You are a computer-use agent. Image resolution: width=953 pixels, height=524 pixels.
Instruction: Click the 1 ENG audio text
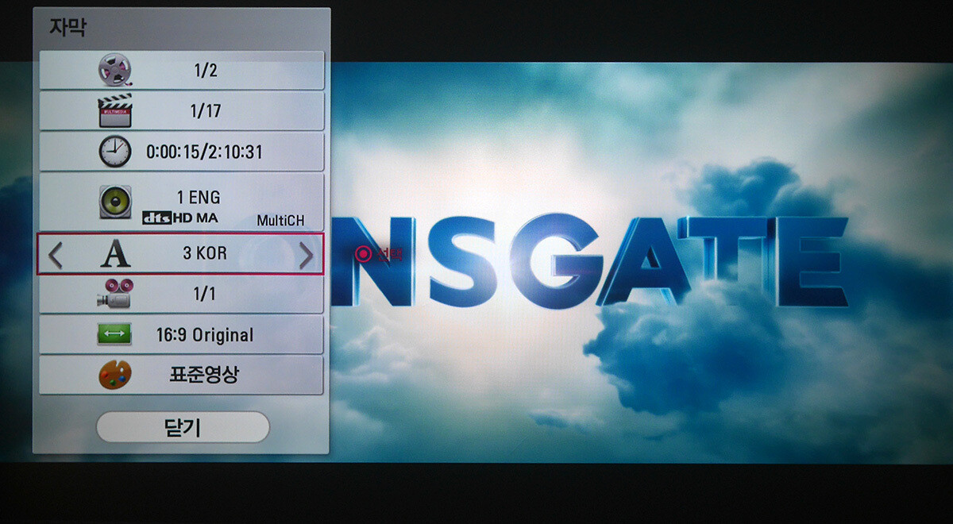(199, 196)
